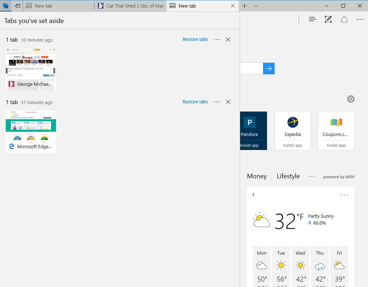
Task: Click the Coupons.com colorful logo icon
Action: tap(336, 122)
